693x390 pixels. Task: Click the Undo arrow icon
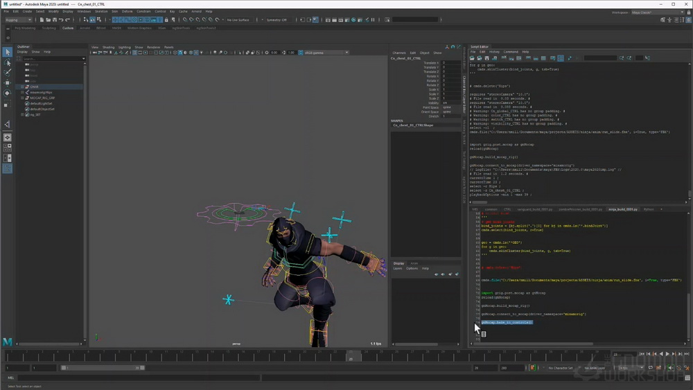pos(61,20)
